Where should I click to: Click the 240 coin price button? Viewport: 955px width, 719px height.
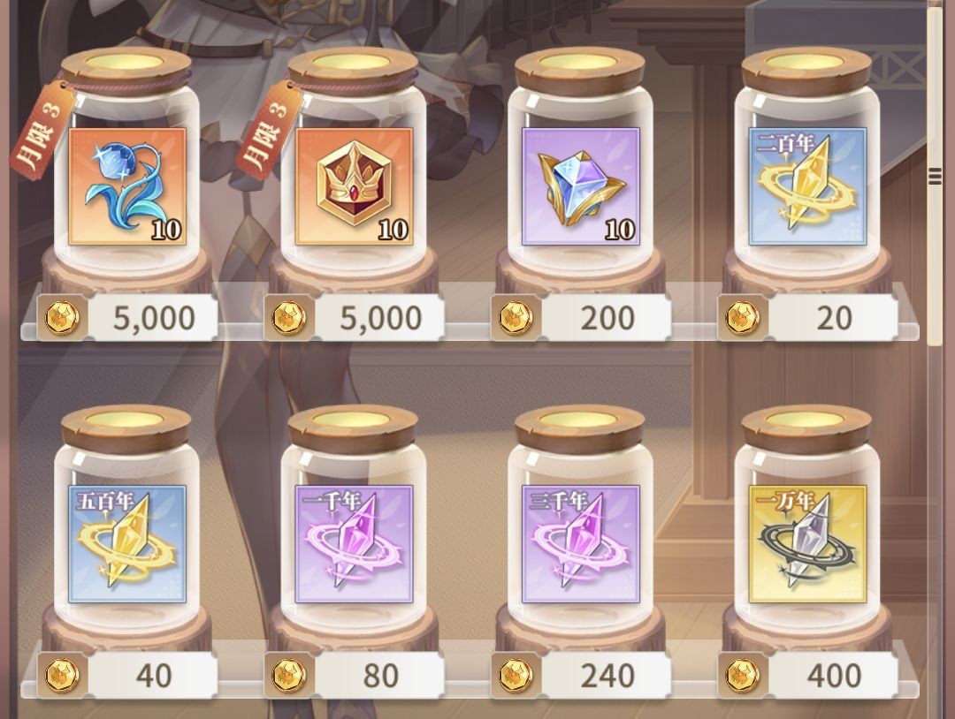click(607, 676)
